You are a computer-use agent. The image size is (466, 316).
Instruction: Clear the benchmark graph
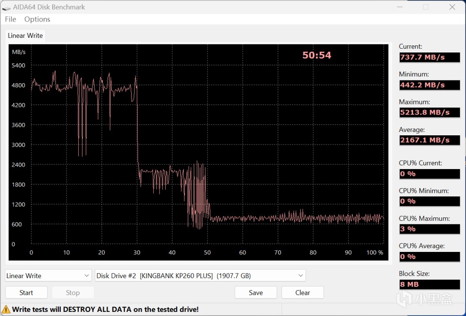coord(302,293)
